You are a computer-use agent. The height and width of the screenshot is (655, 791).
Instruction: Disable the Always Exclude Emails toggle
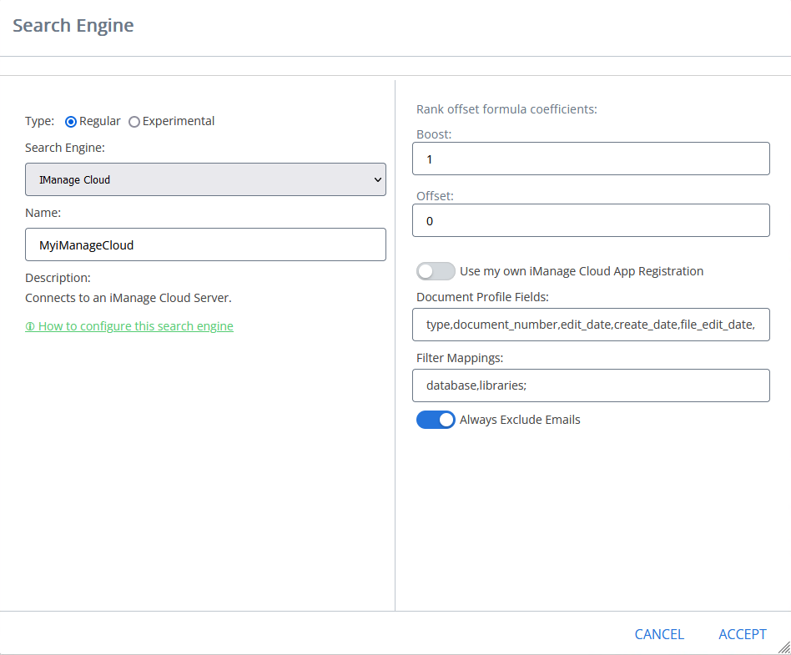436,420
